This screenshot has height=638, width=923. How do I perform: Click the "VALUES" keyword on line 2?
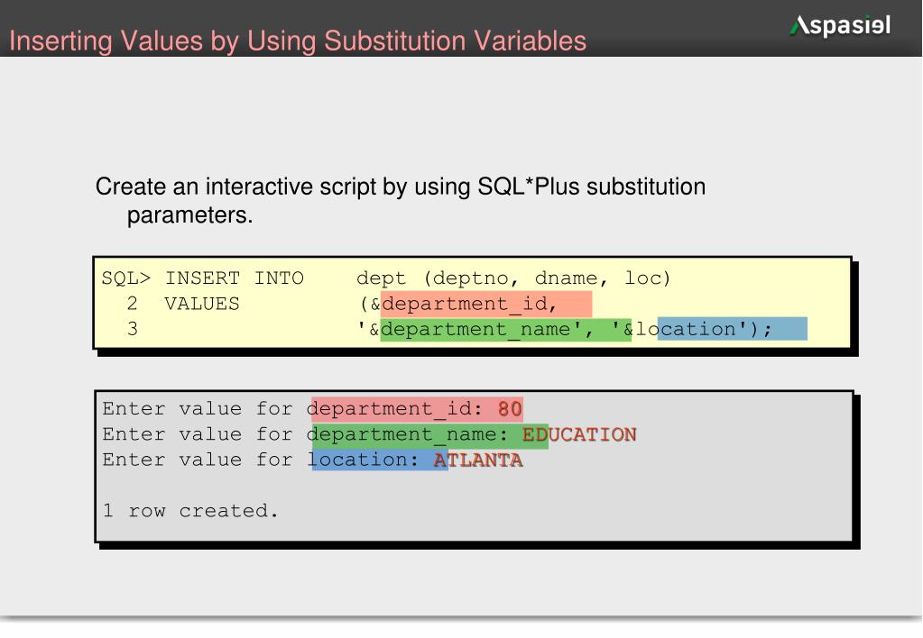click(202, 304)
